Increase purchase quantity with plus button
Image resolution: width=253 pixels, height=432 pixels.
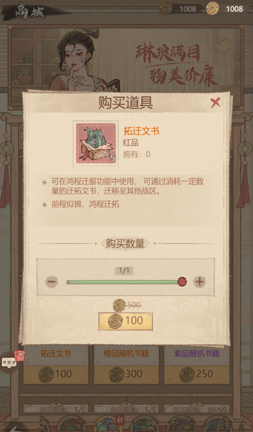pyautogui.click(x=199, y=282)
